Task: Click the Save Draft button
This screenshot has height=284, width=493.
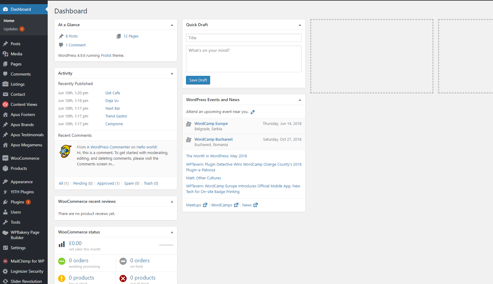Action: coord(198,80)
